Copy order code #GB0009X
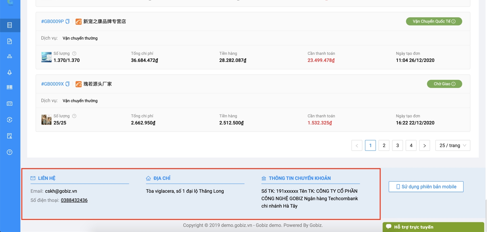Viewport: 487px width, 232px height. pyautogui.click(x=67, y=84)
